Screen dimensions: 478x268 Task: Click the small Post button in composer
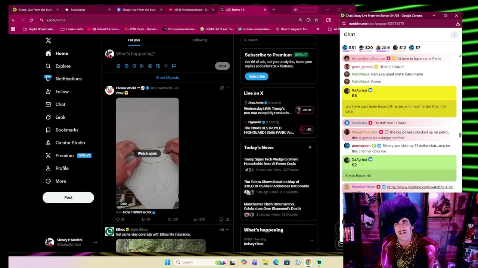point(222,66)
